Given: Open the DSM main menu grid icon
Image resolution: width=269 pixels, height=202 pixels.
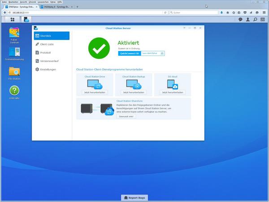Looking at the screenshot, I should point(13,19).
